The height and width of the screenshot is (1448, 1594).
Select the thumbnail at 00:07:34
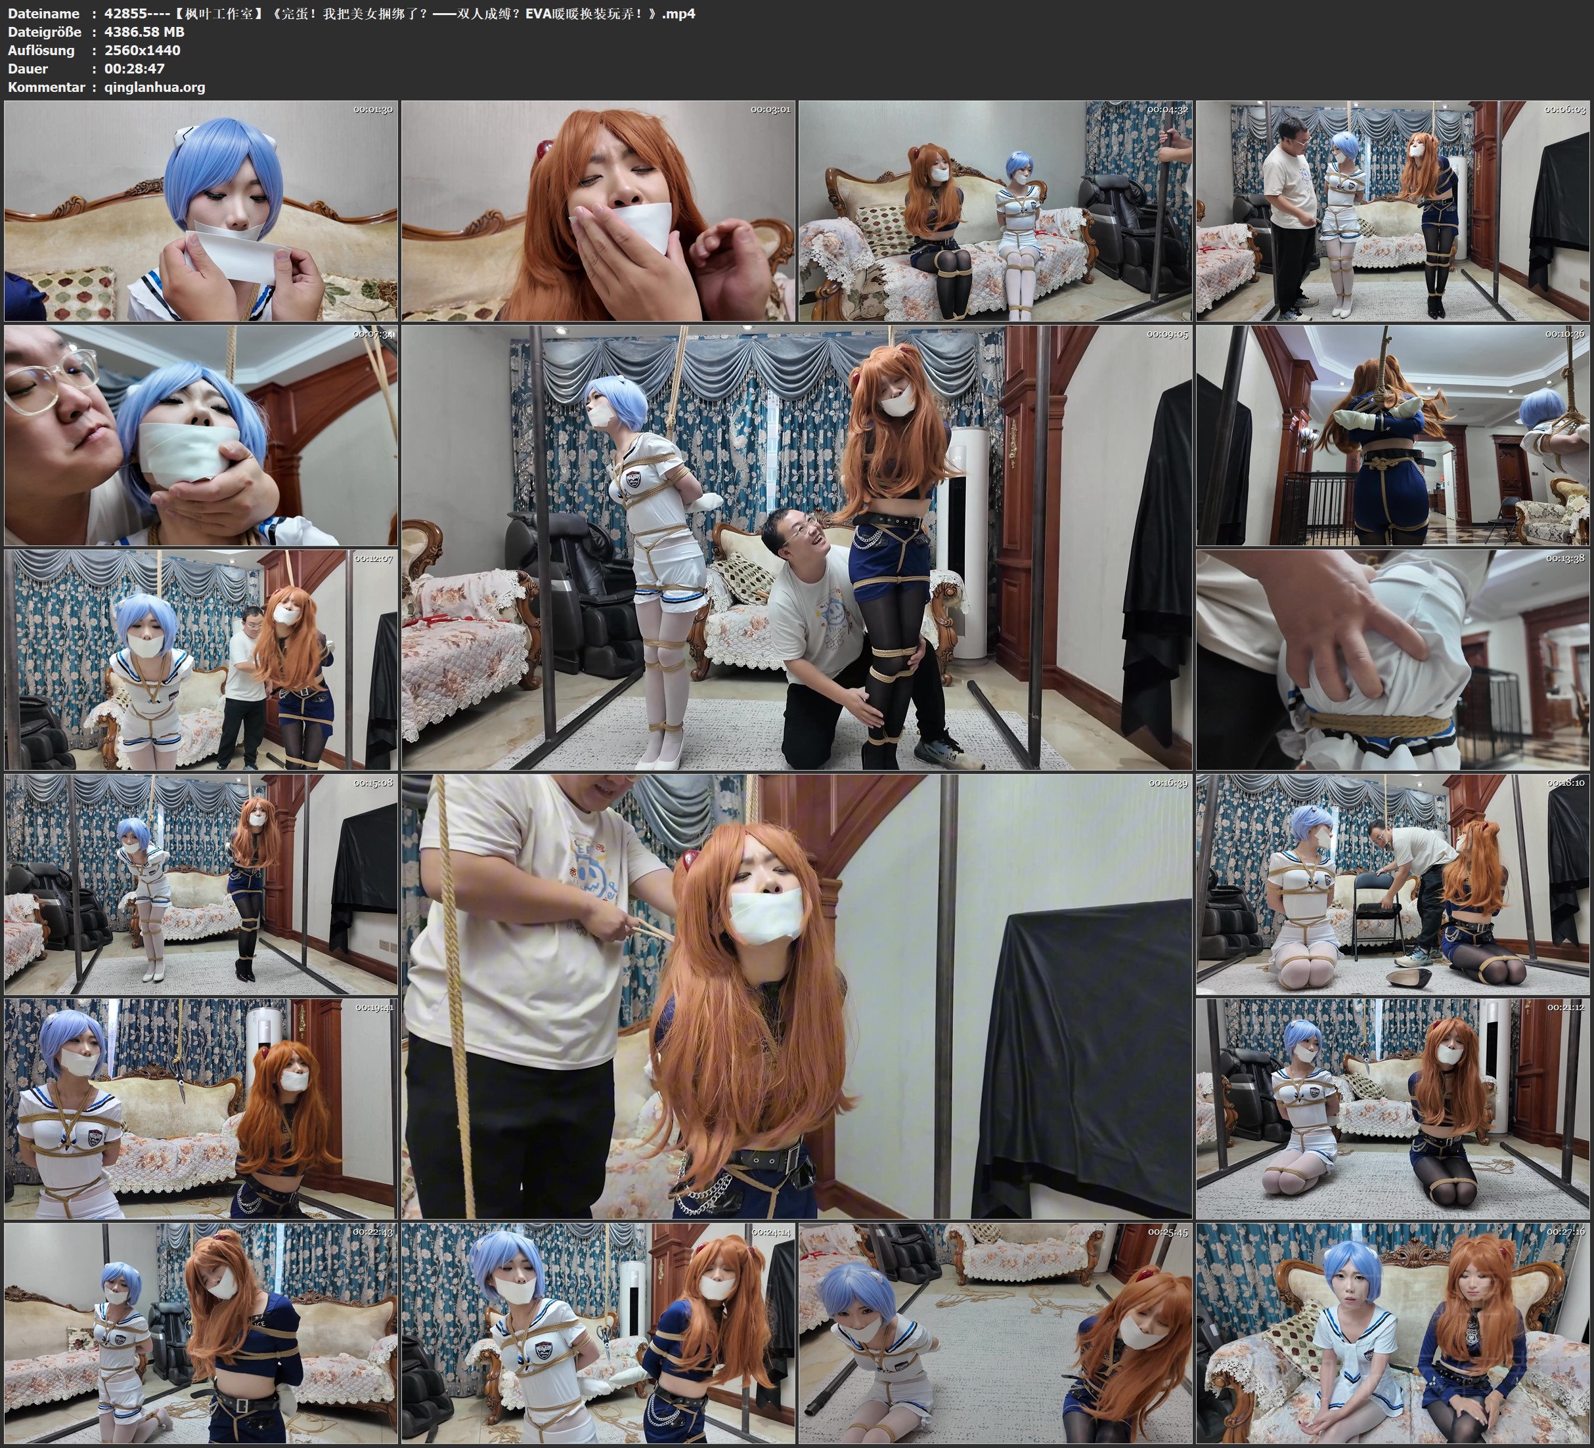(201, 435)
